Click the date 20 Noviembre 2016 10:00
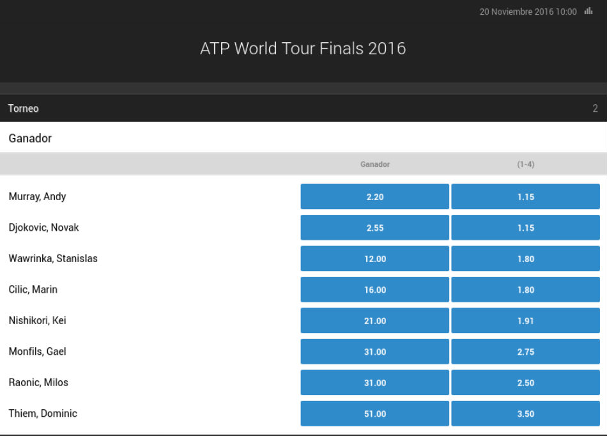607x436 pixels. 528,12
